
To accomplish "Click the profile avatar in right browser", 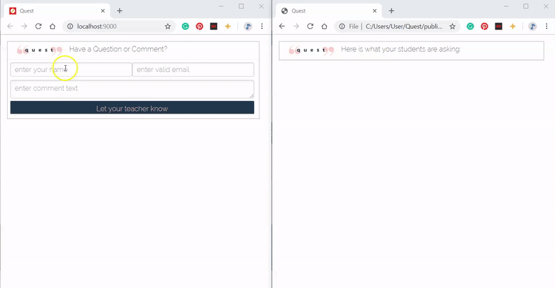I will [533, 26].
